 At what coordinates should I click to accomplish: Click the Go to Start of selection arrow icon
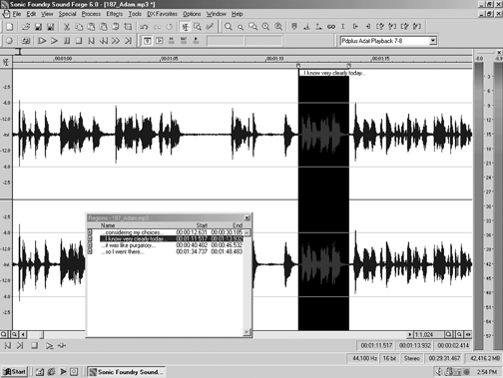(355, 27)
